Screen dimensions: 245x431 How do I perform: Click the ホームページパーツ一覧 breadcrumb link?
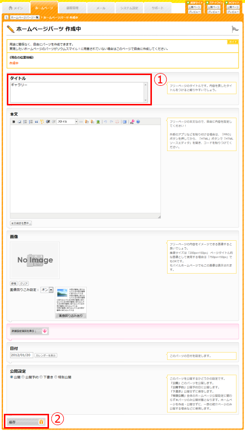[24, 17]
